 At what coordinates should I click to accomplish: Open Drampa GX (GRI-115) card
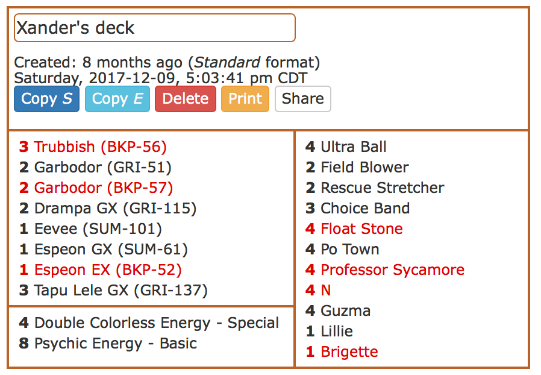click(108, 208)
